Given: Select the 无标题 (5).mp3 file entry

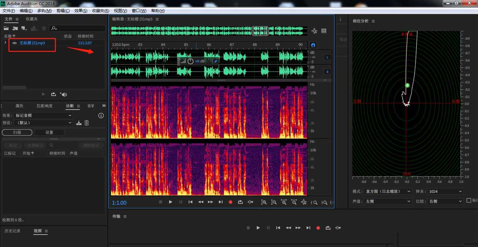Looking at the screenshot, I should (32, 43).
